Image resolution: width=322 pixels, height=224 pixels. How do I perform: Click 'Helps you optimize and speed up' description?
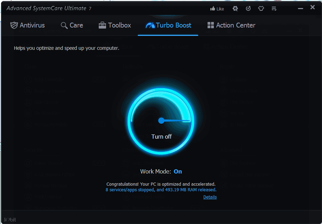click(67, 48)
